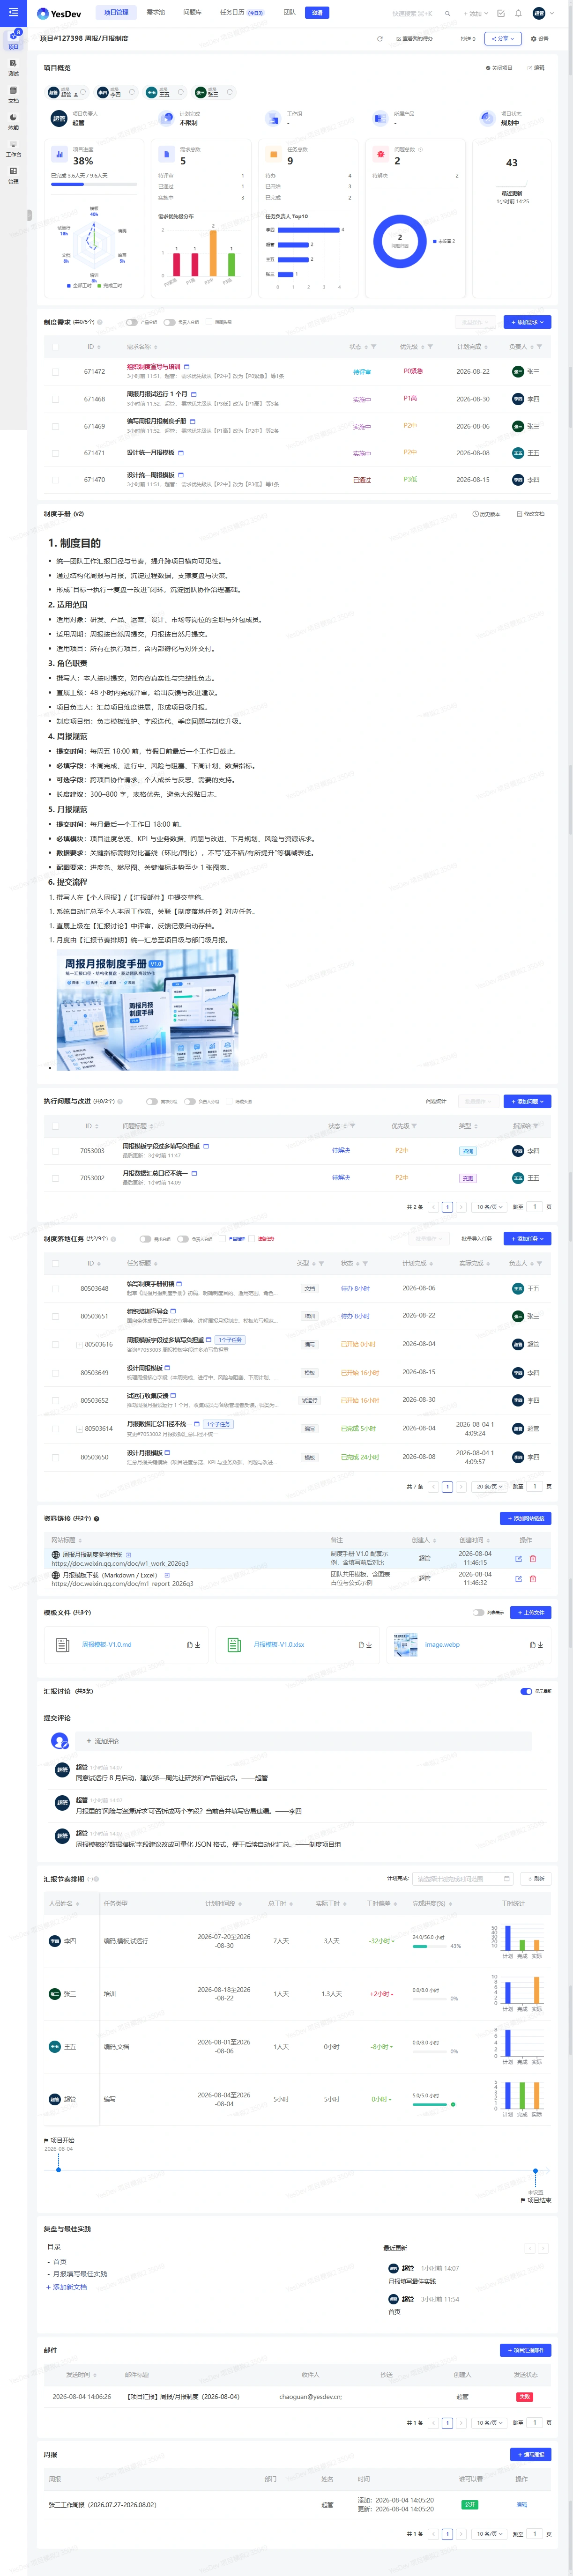Open the 分享 dropdown in project header
The height and width of the screenshot is (2576, 573).
click(x=503, y=39)
